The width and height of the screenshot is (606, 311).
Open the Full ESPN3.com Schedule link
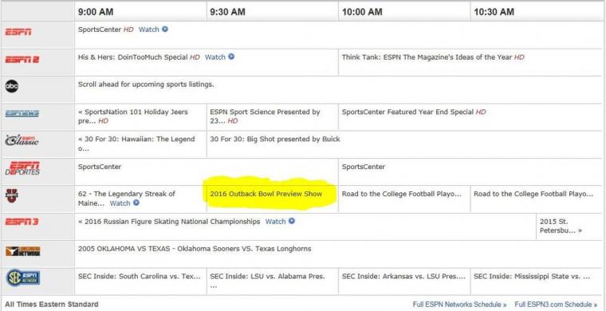(x=556, y=305)
